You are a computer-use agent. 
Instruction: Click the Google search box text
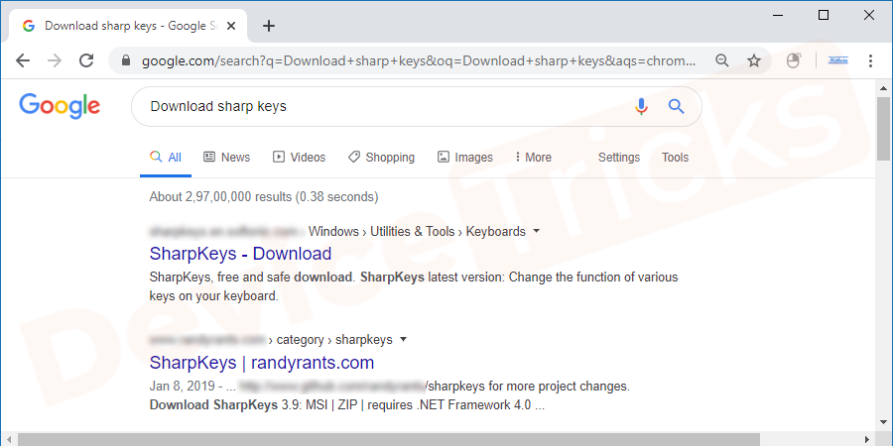218,106
